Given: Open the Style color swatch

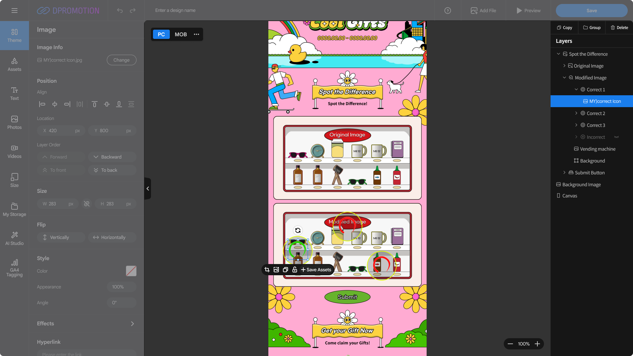Looking at the screenshot, I should (x=131, y=271).
